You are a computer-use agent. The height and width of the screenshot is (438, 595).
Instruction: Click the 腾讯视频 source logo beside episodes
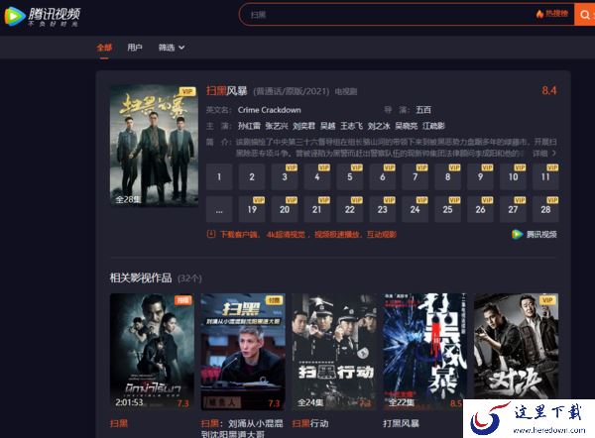535,234
